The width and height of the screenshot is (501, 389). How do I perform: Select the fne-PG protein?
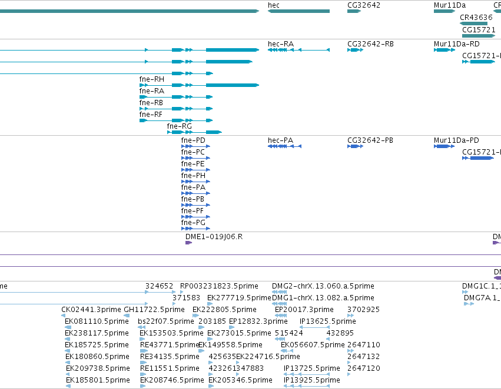click(x=195, y=229)
